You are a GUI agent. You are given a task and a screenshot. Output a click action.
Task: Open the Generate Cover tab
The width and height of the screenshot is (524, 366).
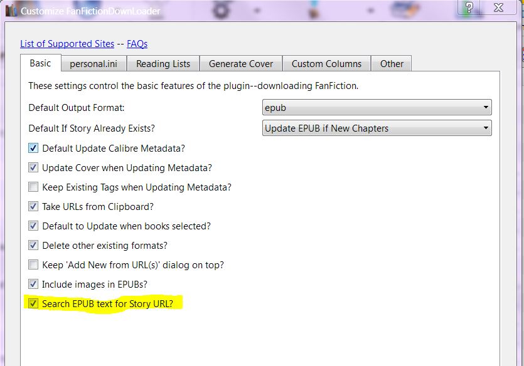(x=241, y=64)
